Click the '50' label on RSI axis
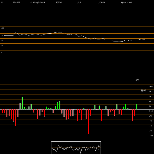This screenshot has height=154, width=154. click(2, 40)
